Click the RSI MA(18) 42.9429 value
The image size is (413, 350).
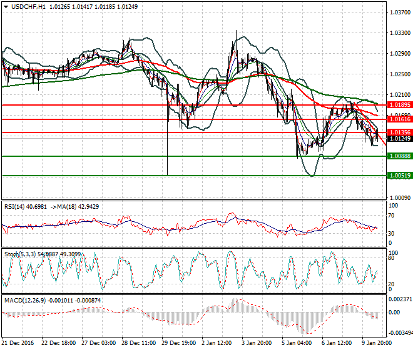[88, 207]
